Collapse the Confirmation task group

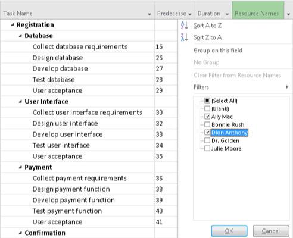[20, 233]
